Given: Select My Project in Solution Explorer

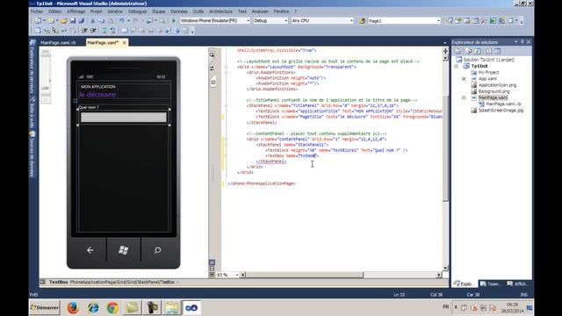Looking at the screenshot, I should click(488, 72).
